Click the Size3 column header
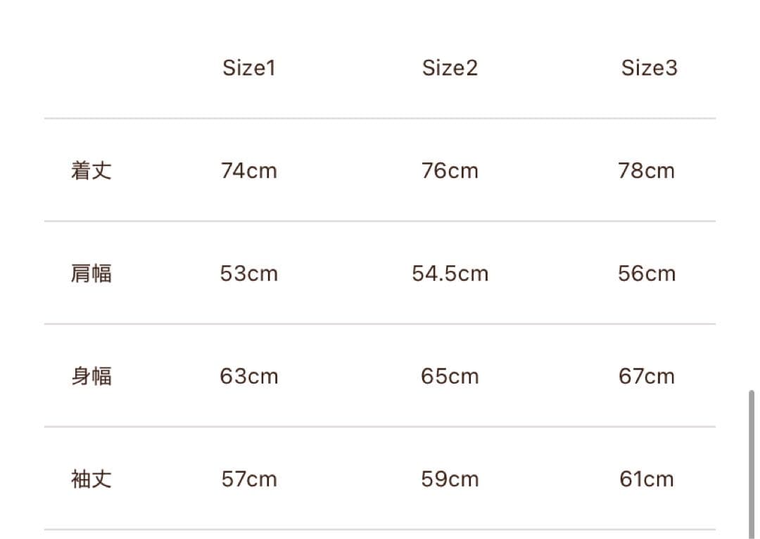Screen dimensions: 760x539 point(649,68)
